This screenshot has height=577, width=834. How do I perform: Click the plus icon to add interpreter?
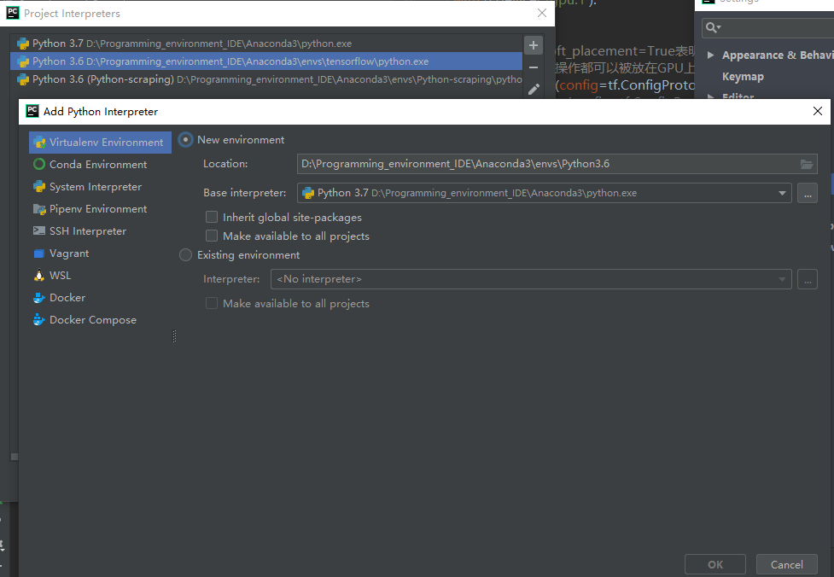pos(534,45)
